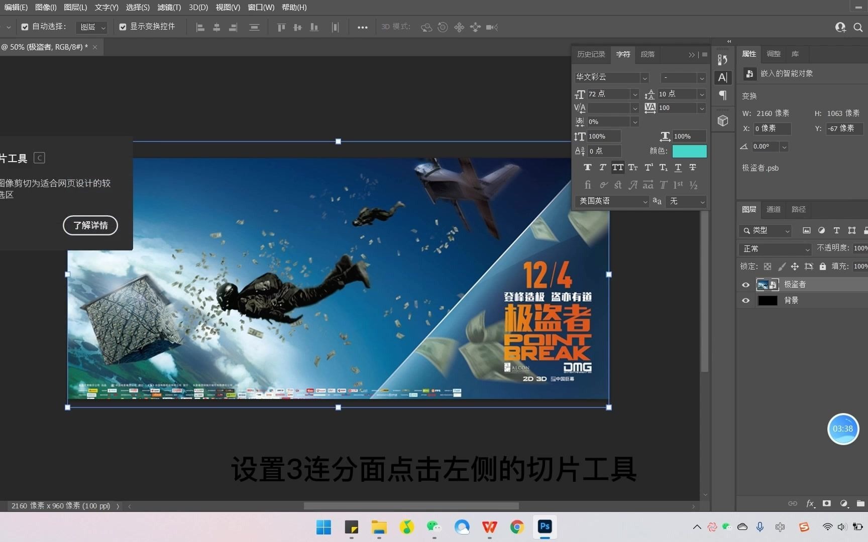Hide the 背景 layer using eye icon
The image size is (868, 542).
pyautogui.click(x=746, y=301)
